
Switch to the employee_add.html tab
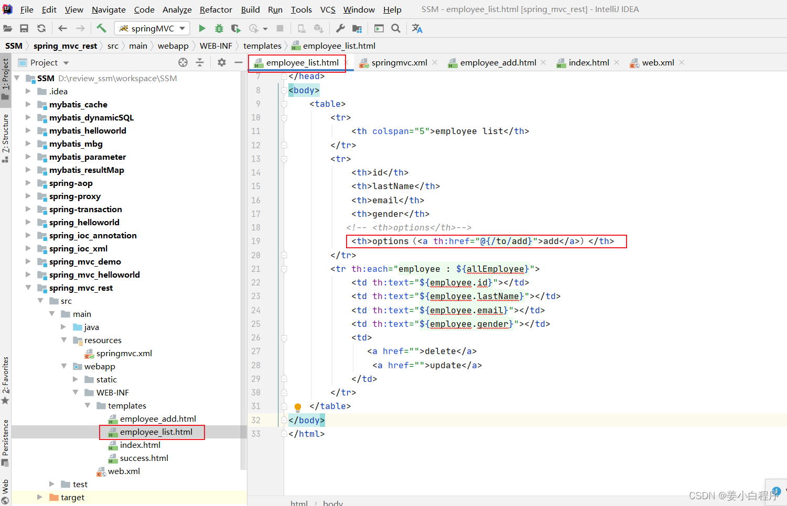498,63
